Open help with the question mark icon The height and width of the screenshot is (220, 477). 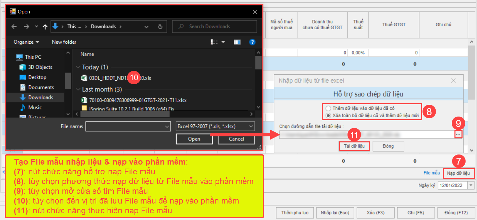(x=252, y=42)
